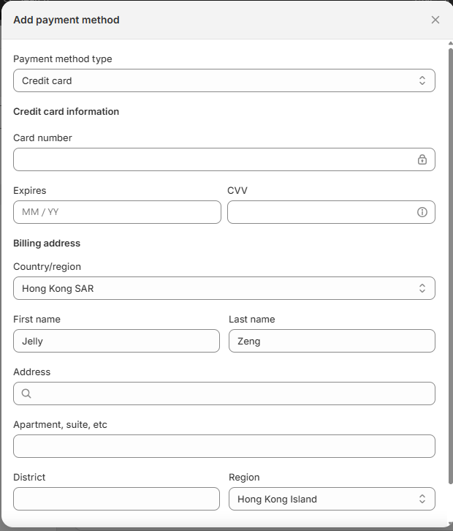Click the "Billing address" section heading
Screen dimensions: 453x531
(x=47, y=243)
